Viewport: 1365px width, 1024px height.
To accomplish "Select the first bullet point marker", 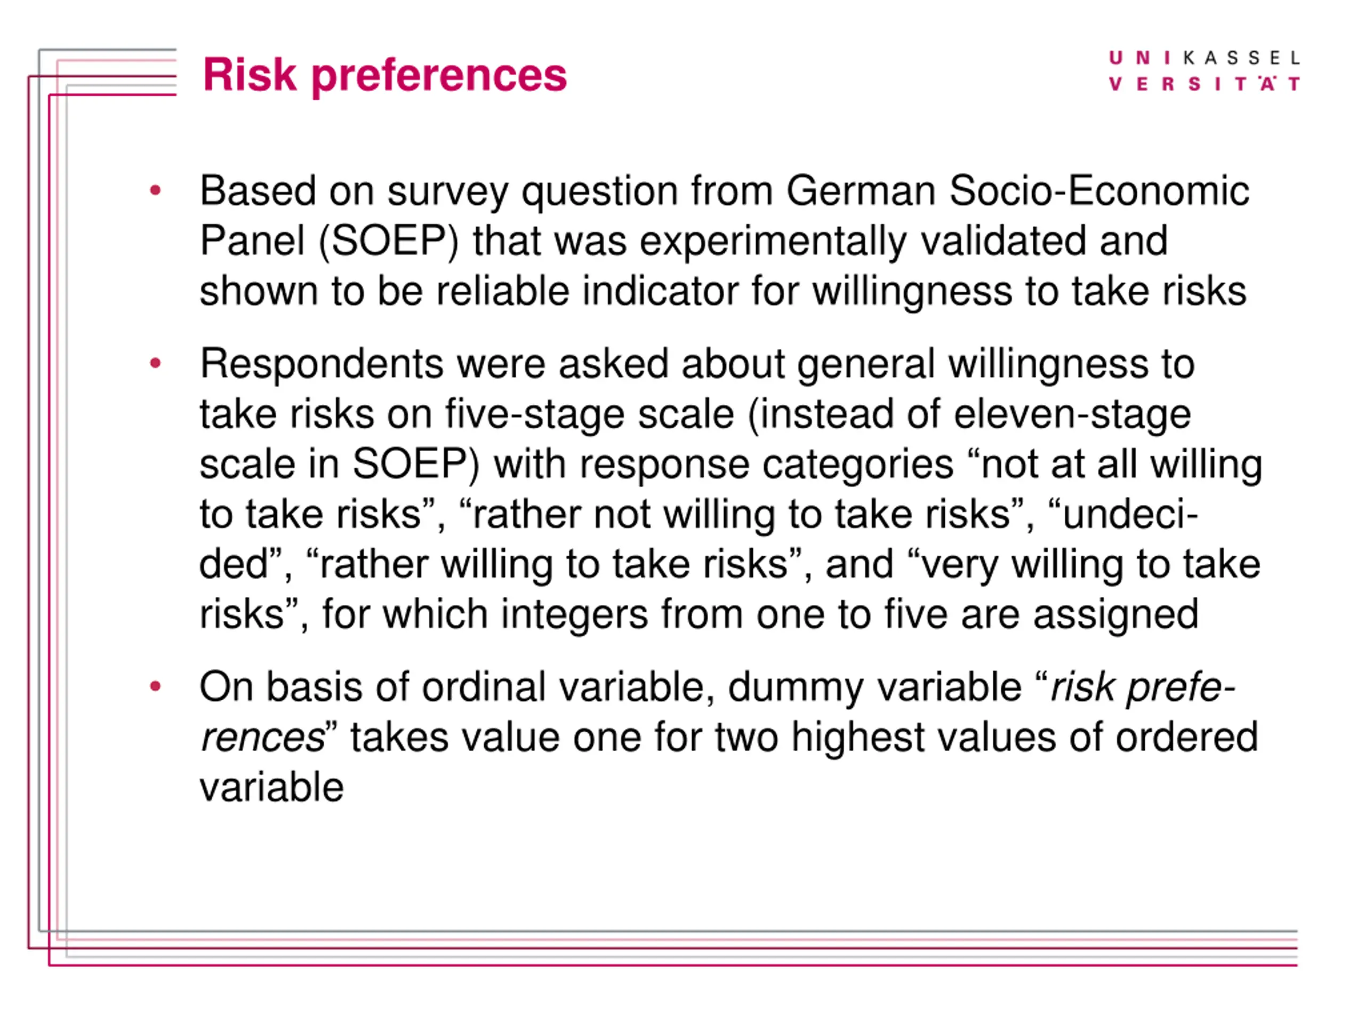I will coord(156,190).
